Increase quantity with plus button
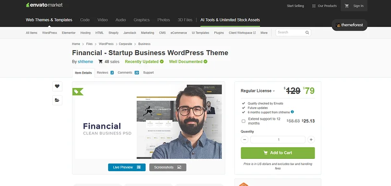Image resolution: width=391 pixels, height=186 pixels. tap(311, 140)
